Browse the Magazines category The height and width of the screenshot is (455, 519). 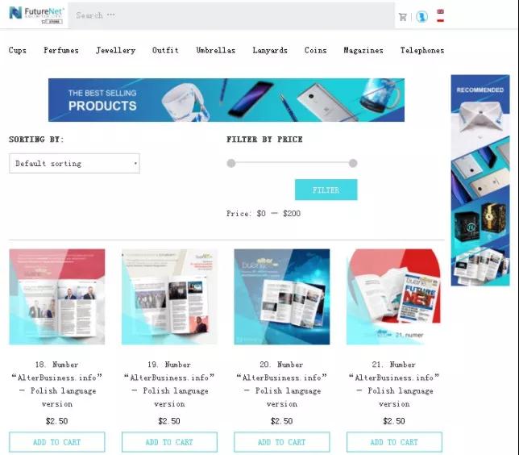click(x=363, y=50)
